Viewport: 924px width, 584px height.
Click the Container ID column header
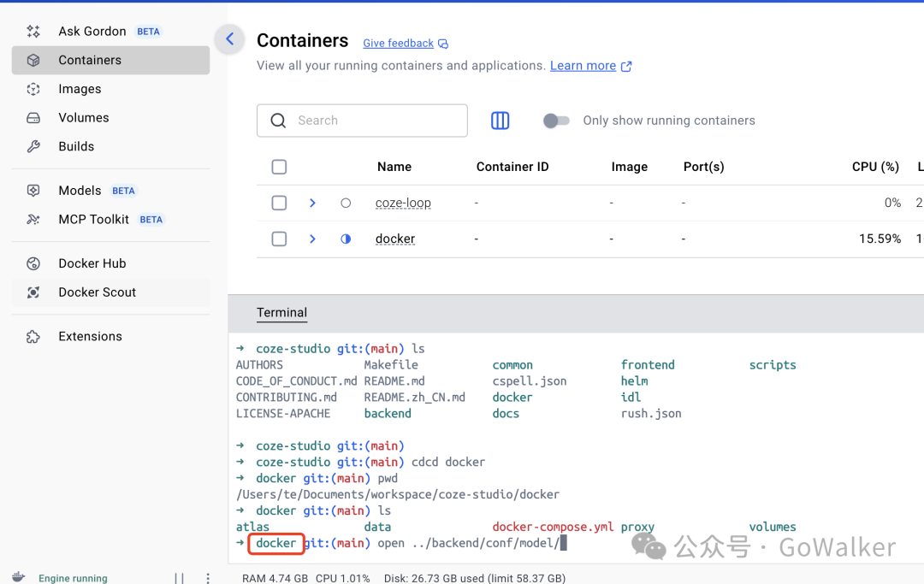pyautogui.click(x=512, y=168)
